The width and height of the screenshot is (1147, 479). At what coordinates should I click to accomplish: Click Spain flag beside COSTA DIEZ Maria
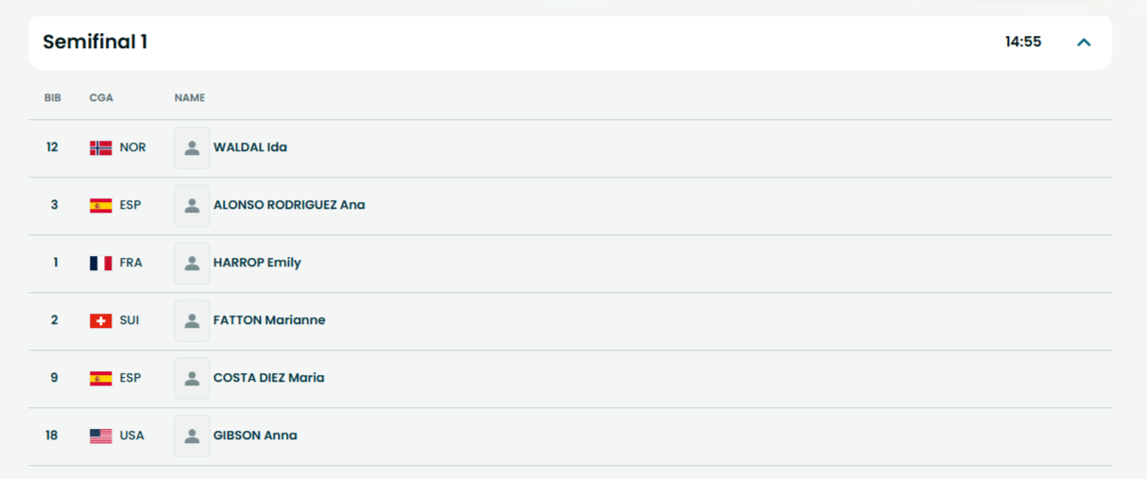tap(100, 378)
